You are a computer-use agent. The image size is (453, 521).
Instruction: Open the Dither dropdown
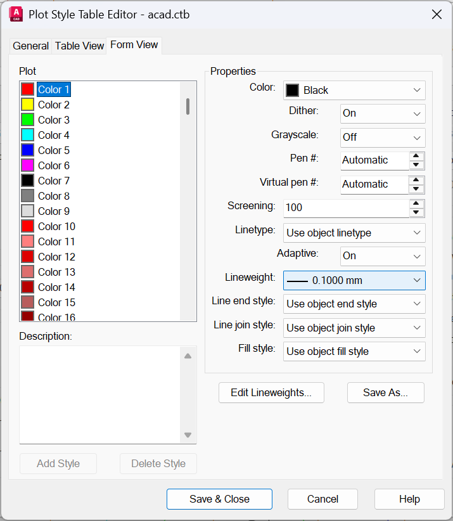(382, 113)
